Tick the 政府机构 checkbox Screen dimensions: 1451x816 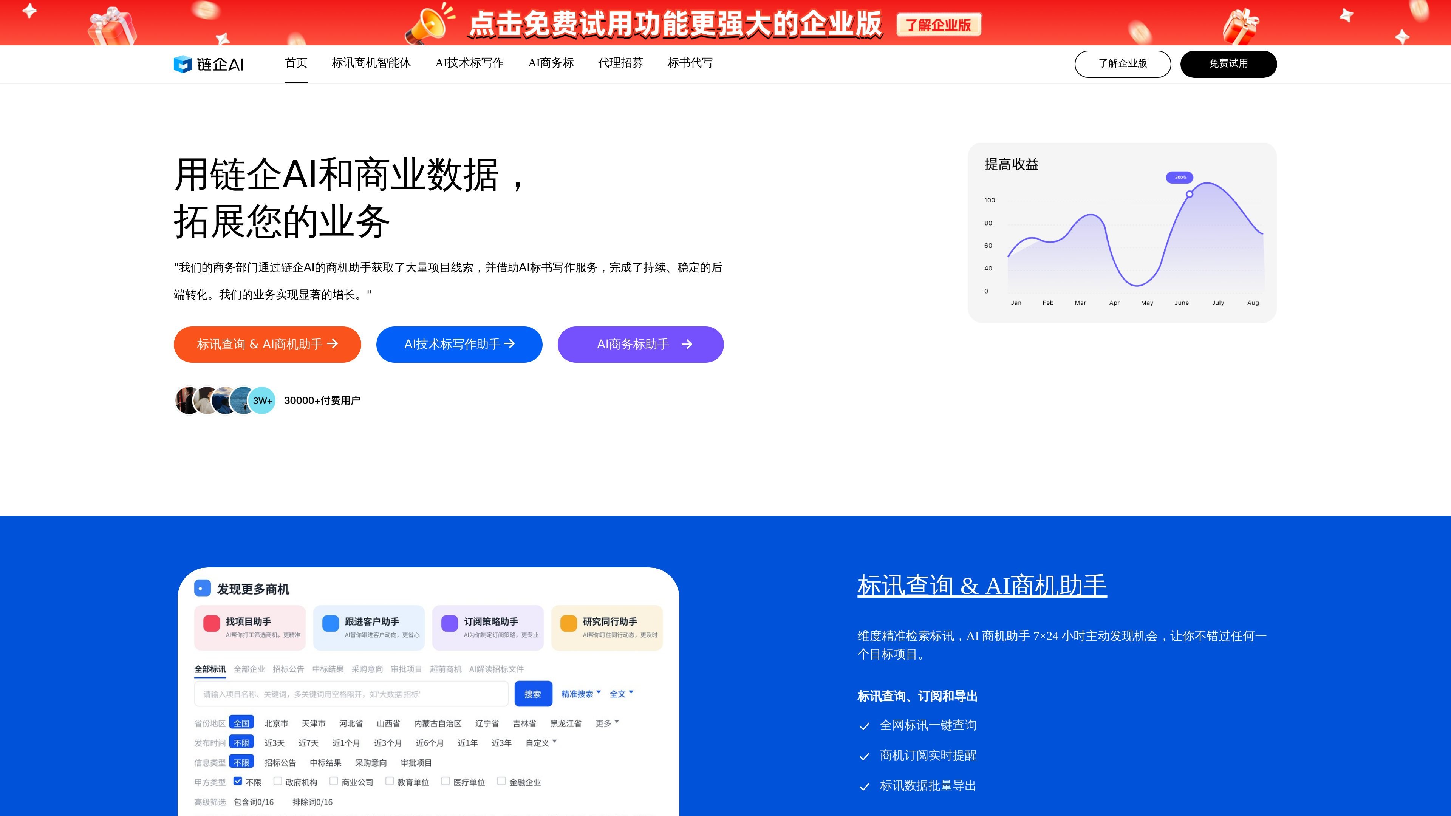click(278, 781)
